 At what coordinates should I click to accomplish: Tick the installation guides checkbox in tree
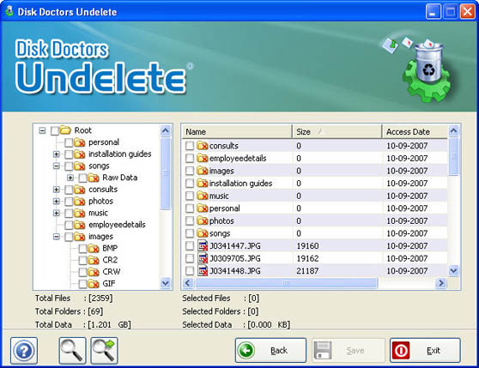click(69, 154)
